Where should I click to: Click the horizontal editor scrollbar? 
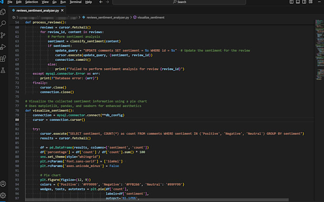pyautogui.click(x=157, y=200)
